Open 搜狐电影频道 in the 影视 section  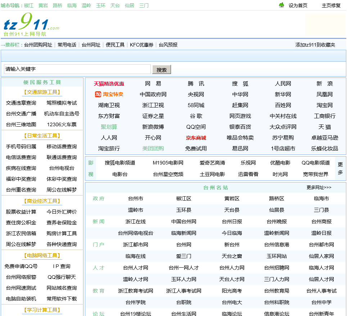coord(120,163)
